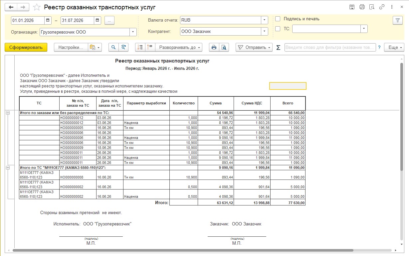The height and width of the screenshot is (256, 409).
Task: Open the Контрагент dropdown arrow
Action: [x=265, y=32]
